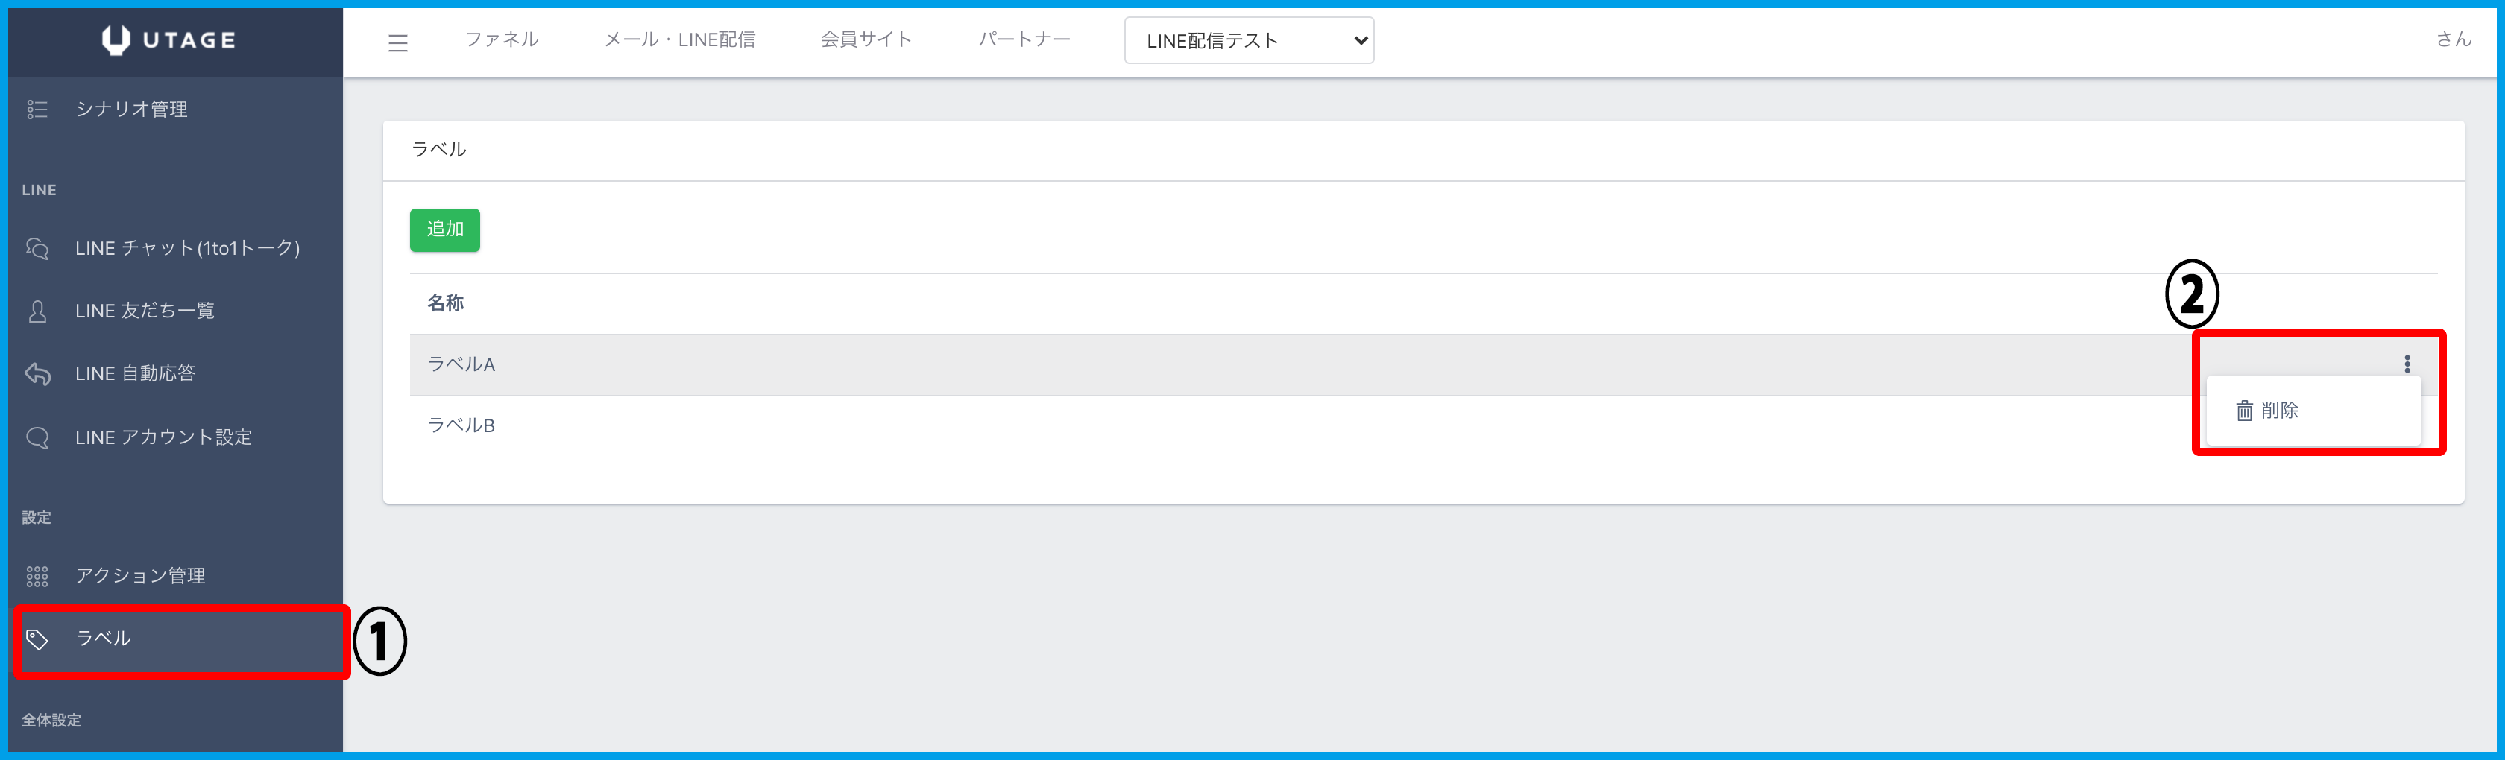Click the LINE 自動応答 reply arrow icon

click(x=37, y=374)
